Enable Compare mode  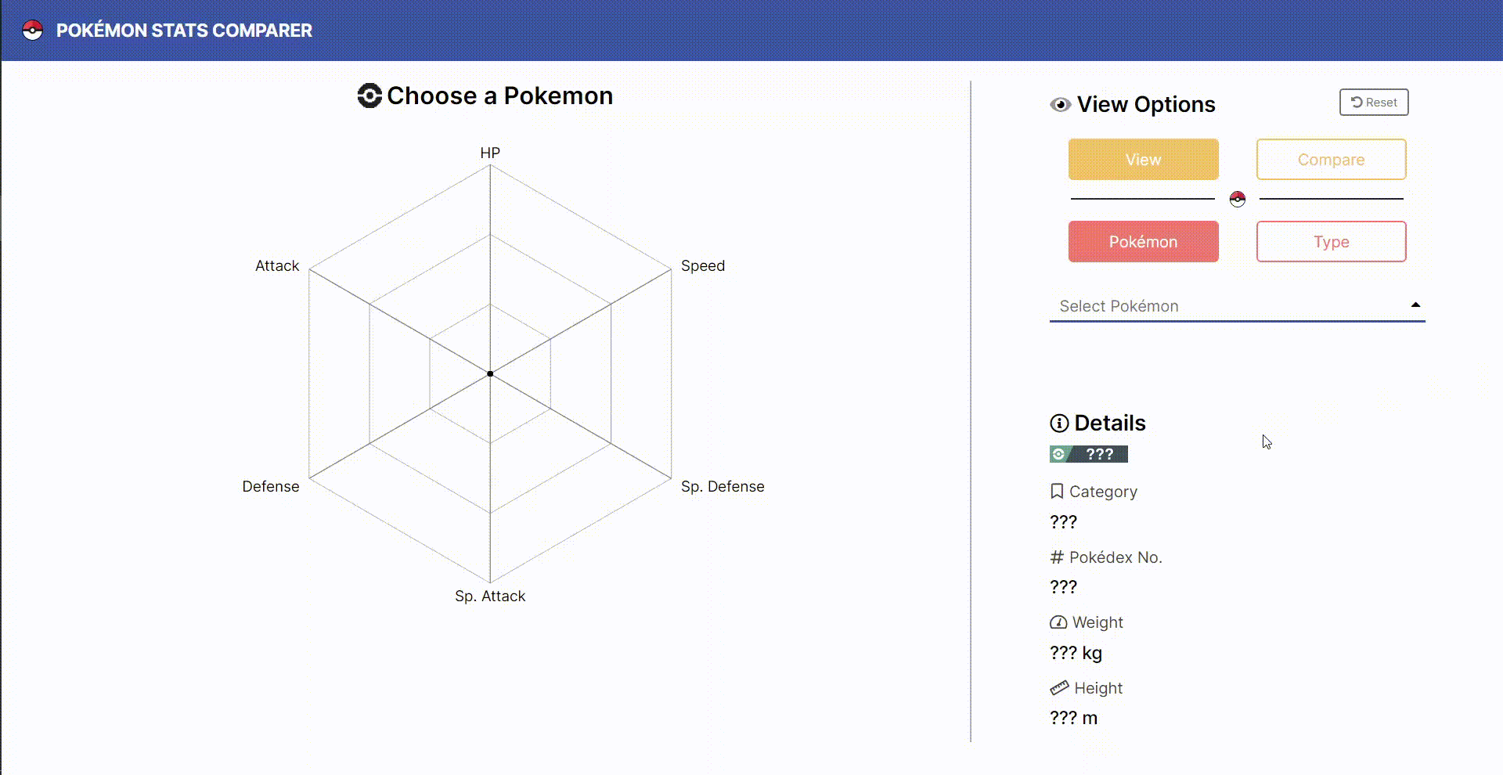tap(1331, 159)
